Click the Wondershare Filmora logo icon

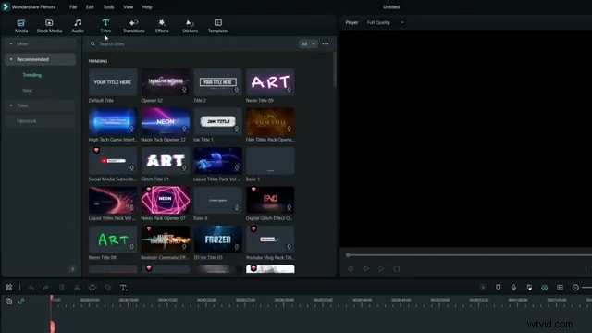[x=6, y=6]
